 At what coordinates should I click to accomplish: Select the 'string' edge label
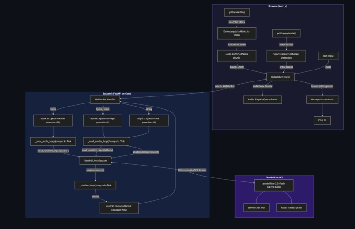[149, 109]
